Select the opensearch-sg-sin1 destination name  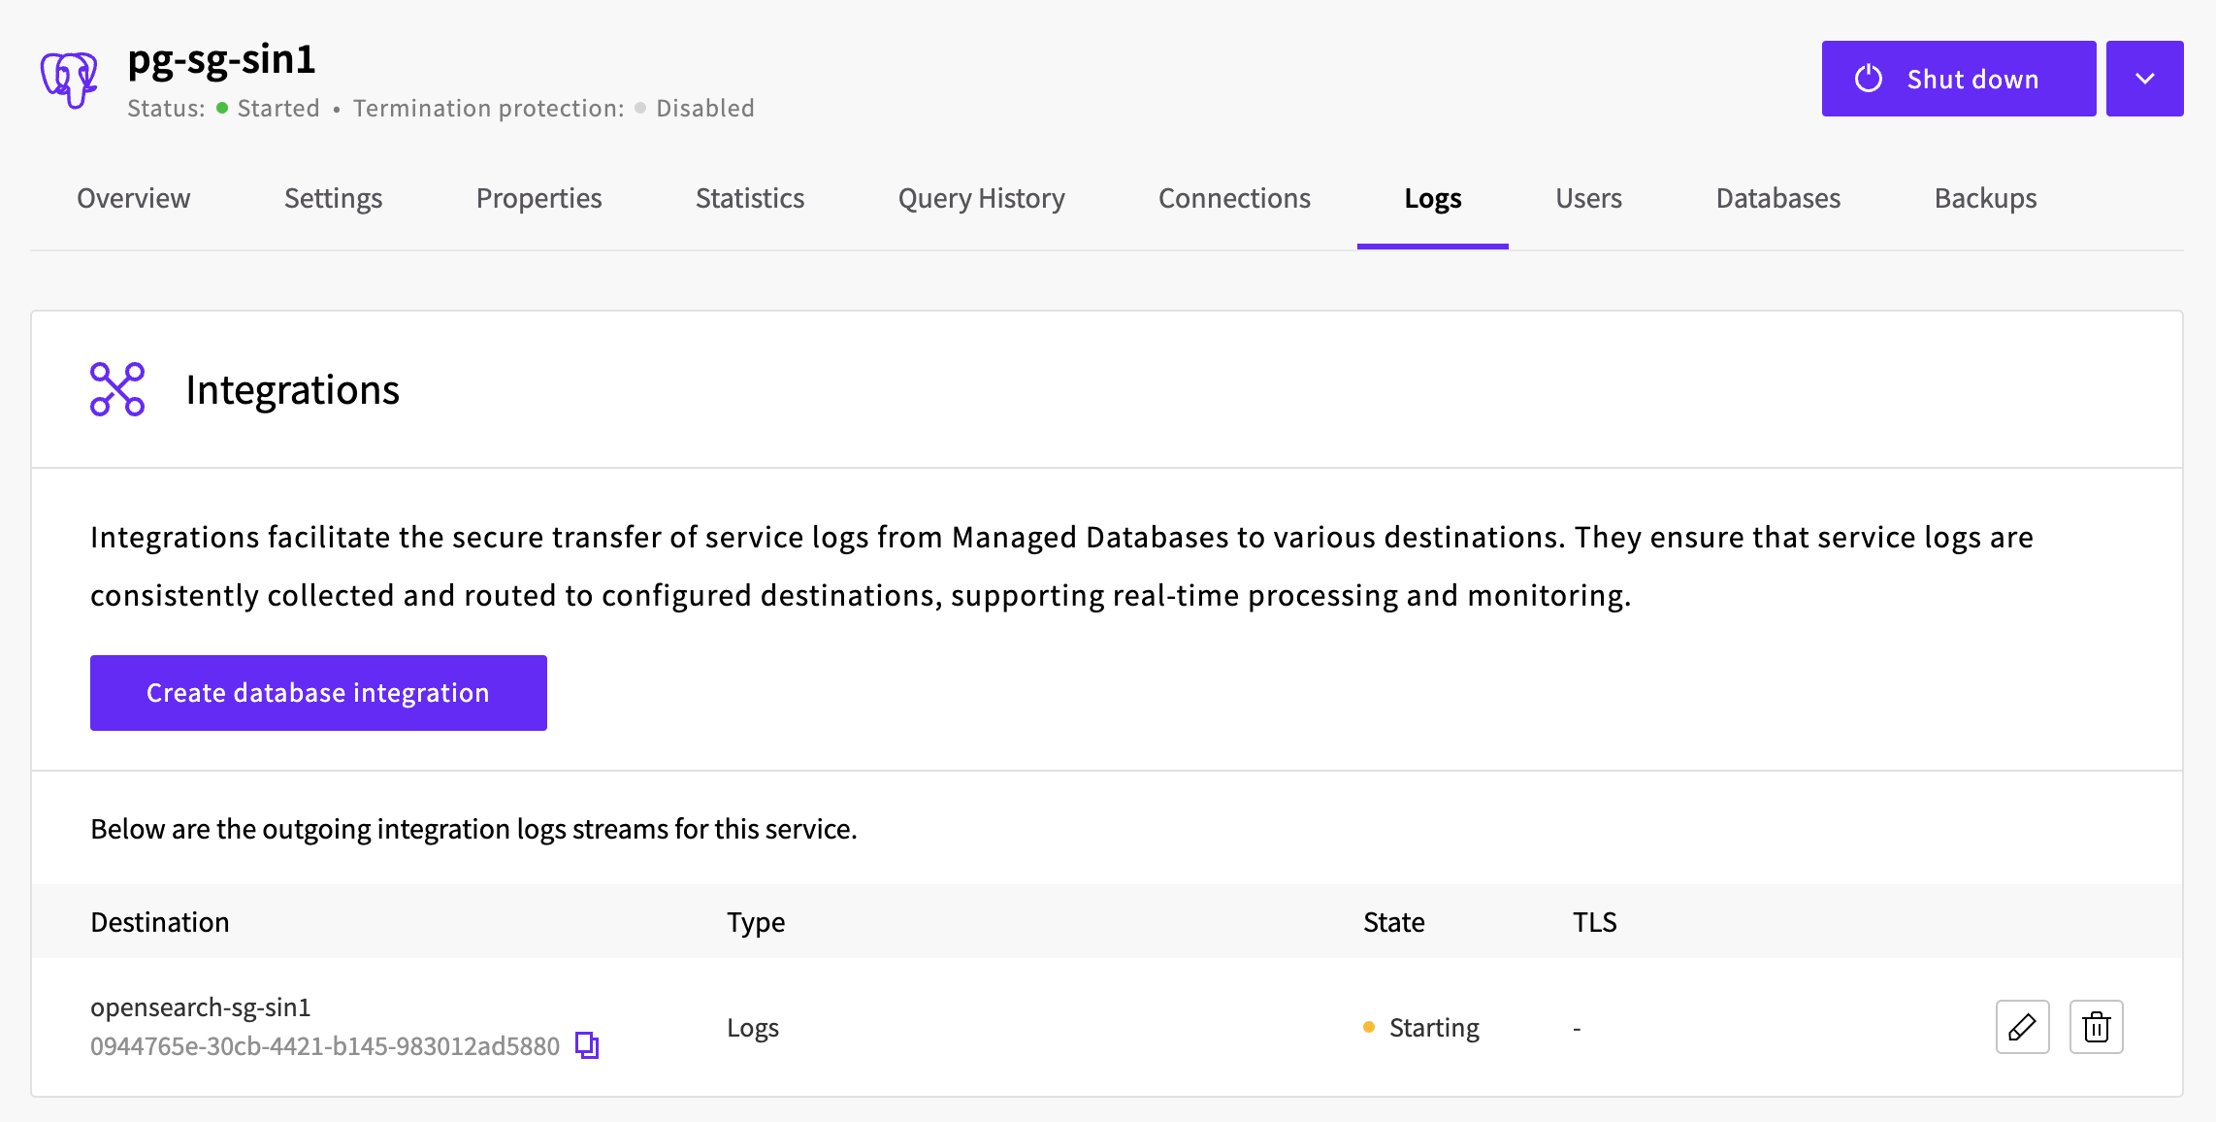point(201,1007)
